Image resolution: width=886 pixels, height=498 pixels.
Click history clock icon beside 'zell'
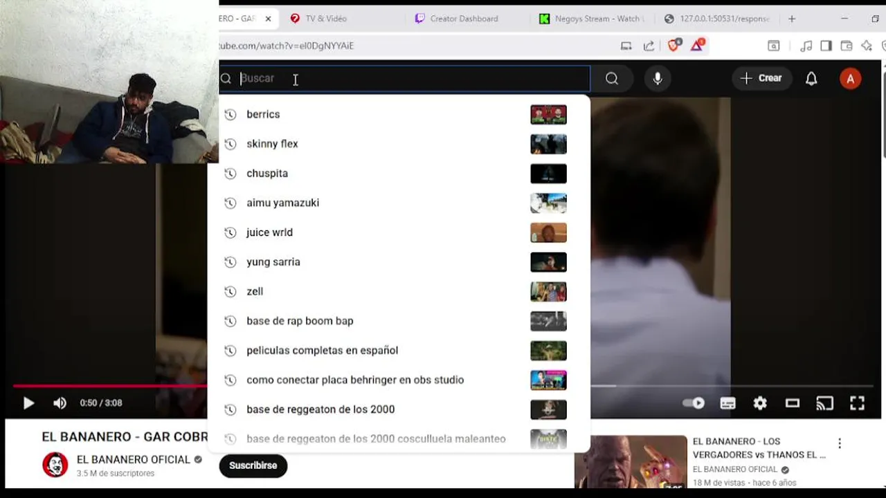tap(230, 292)
